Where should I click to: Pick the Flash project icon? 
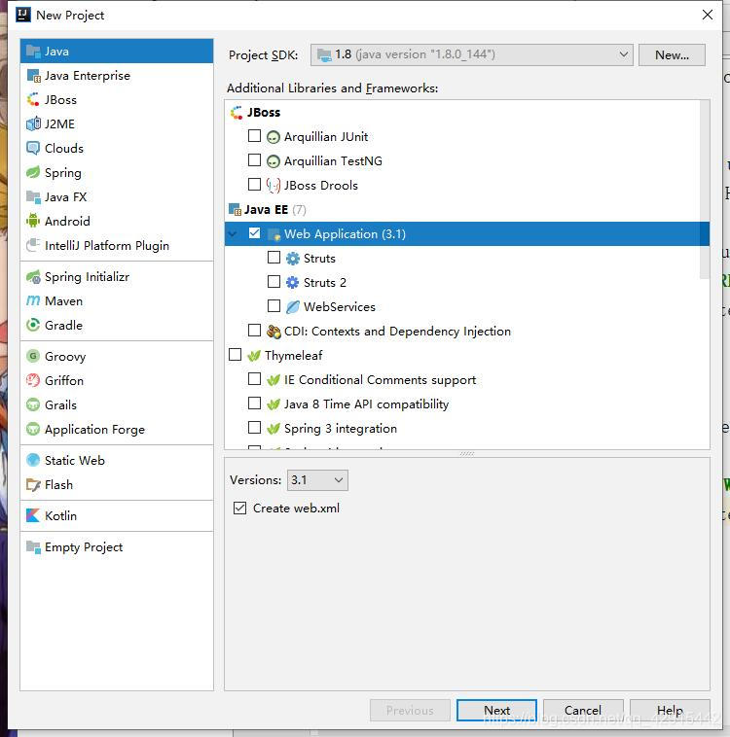33,484
